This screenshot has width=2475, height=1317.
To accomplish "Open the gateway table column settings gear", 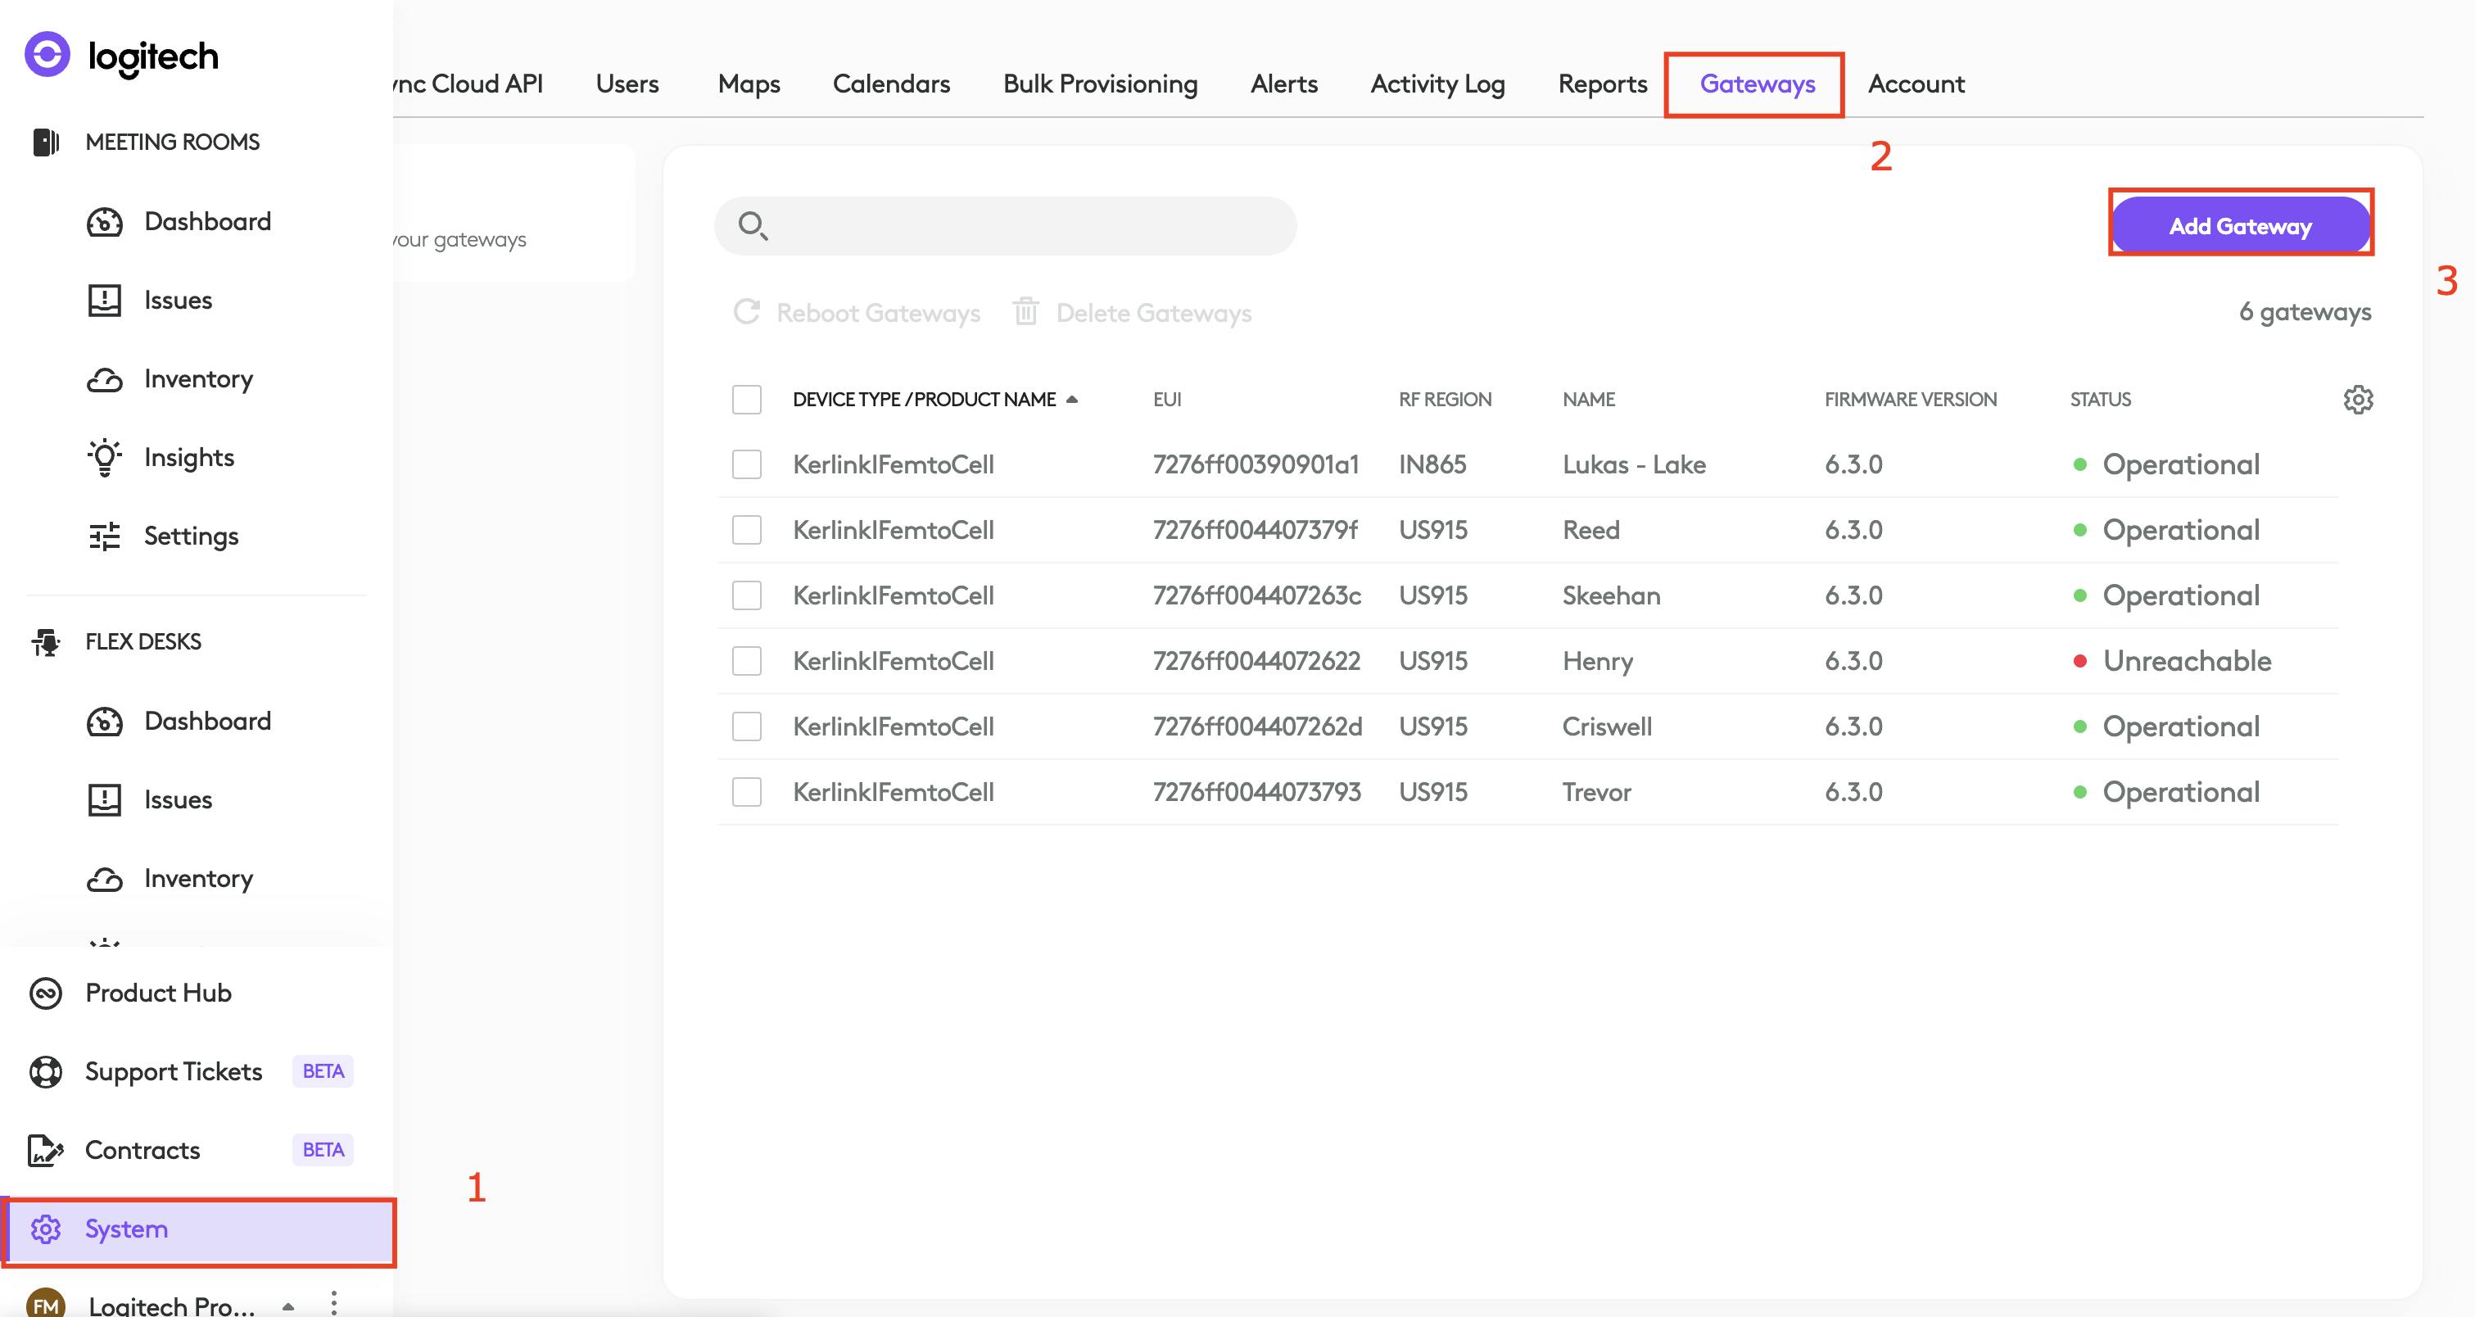I will (x=2359, y=399).
